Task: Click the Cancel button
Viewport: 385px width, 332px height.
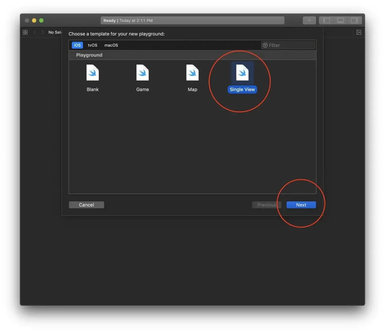Action: pyautogui.click(x=86, y=205)
